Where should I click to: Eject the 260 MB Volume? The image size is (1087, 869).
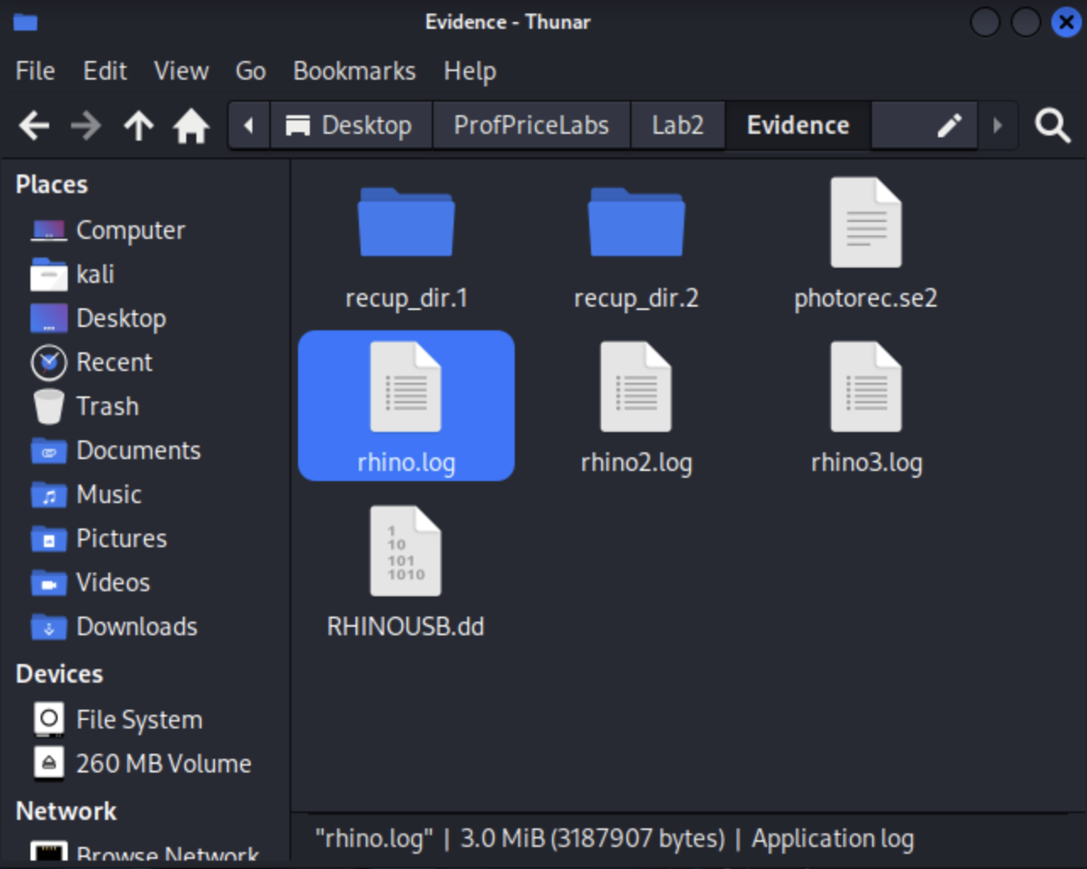tap(49, 763)
